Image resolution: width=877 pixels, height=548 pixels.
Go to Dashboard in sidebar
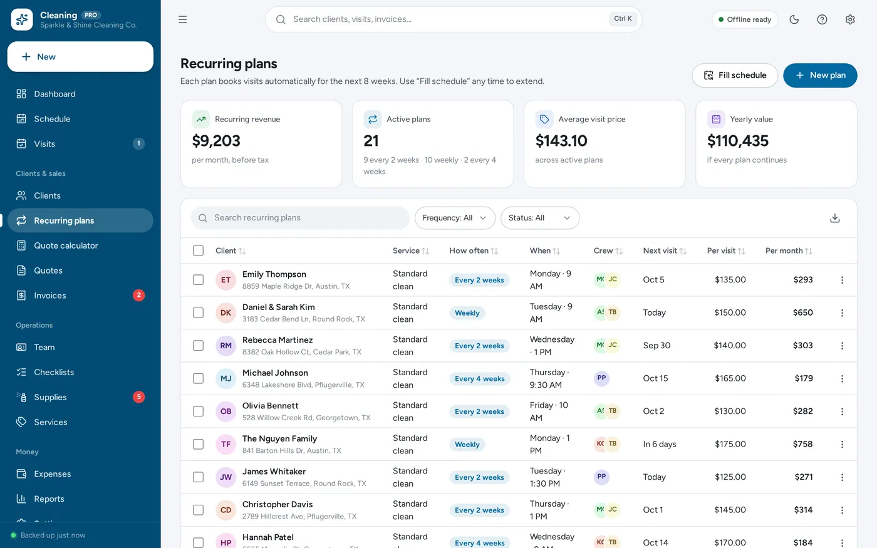pos(80,94)
